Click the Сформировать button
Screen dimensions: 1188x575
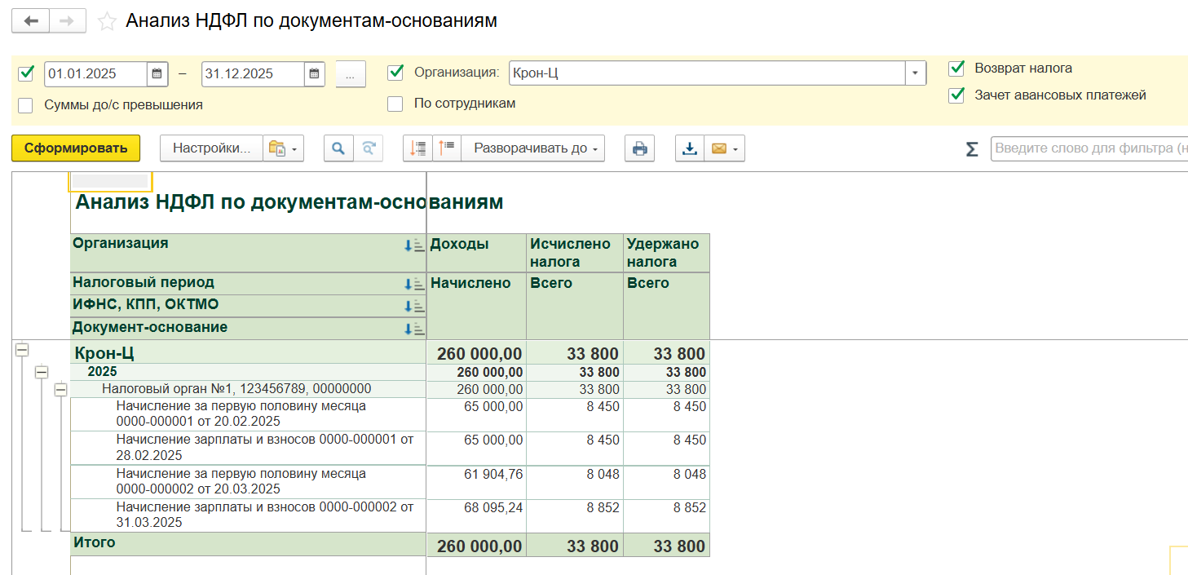(x=76, y=148)
